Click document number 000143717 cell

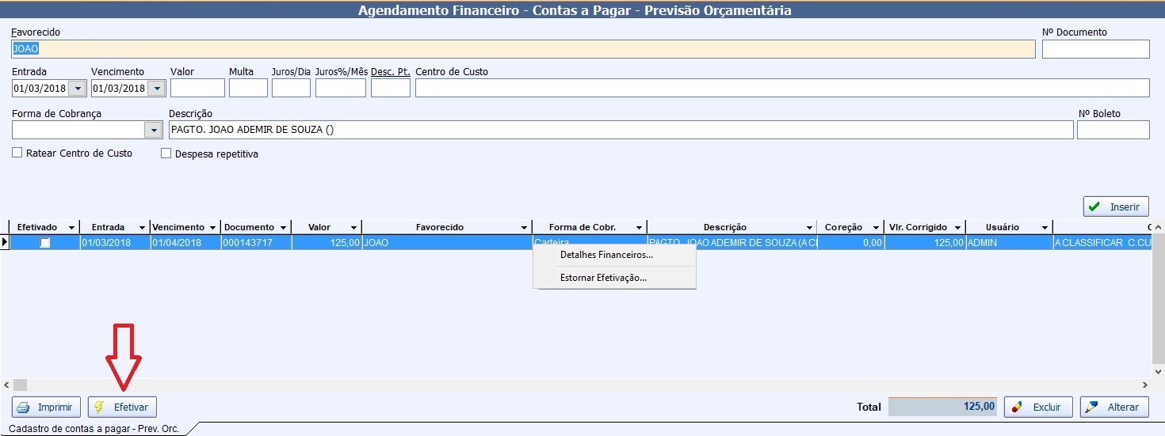tap(256, 243)
